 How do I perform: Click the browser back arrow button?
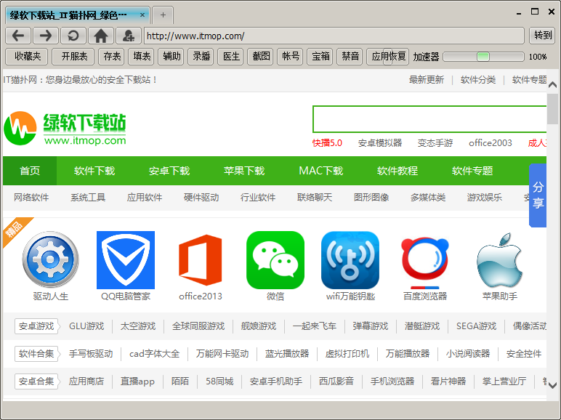click(18, 36)
